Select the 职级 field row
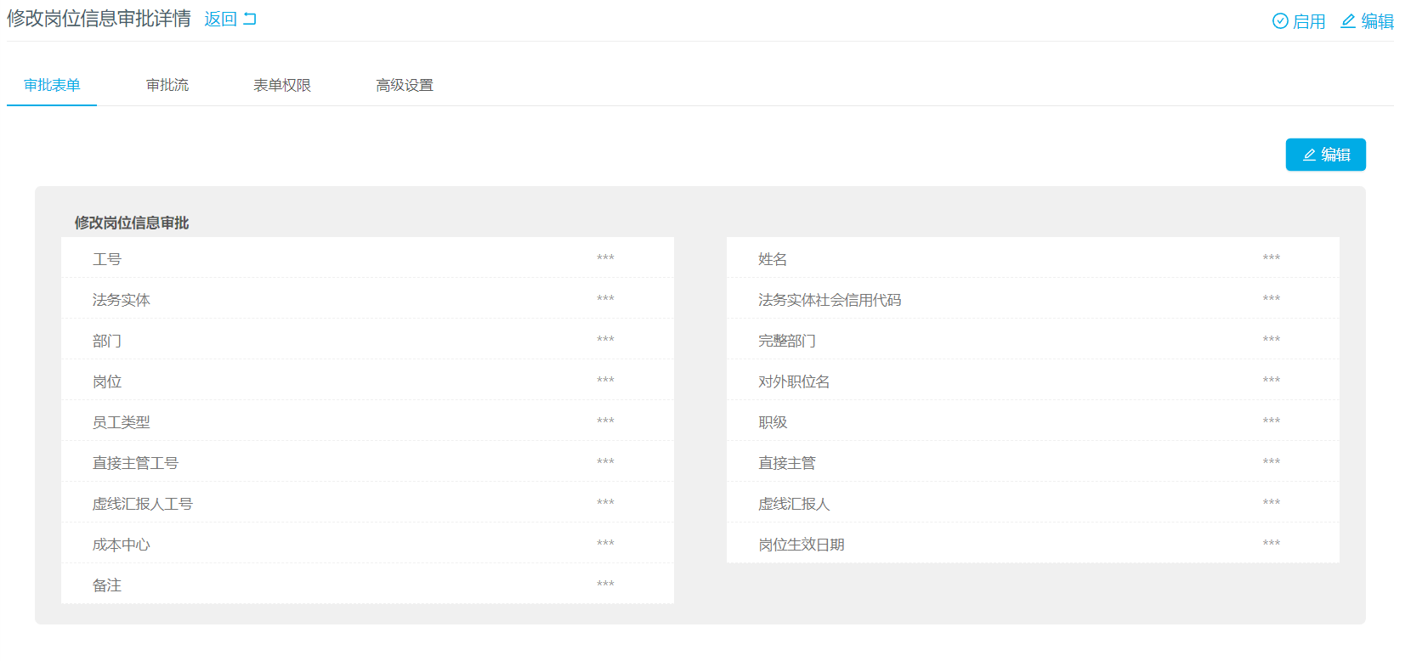This screenshot has width=1411, height=661. pyautogui.click(x=1033, y=421)
